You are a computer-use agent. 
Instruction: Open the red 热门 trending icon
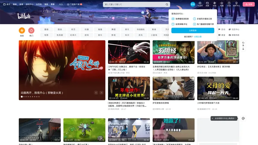tap(31, 31)
